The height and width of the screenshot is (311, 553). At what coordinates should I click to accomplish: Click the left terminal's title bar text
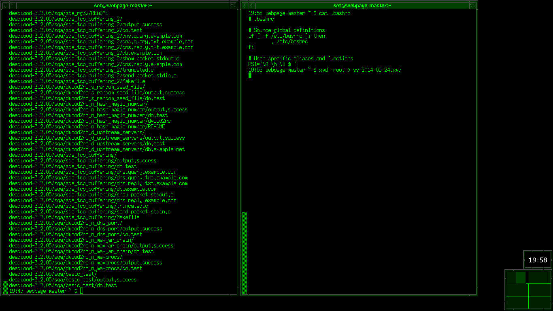coord(123,5)
